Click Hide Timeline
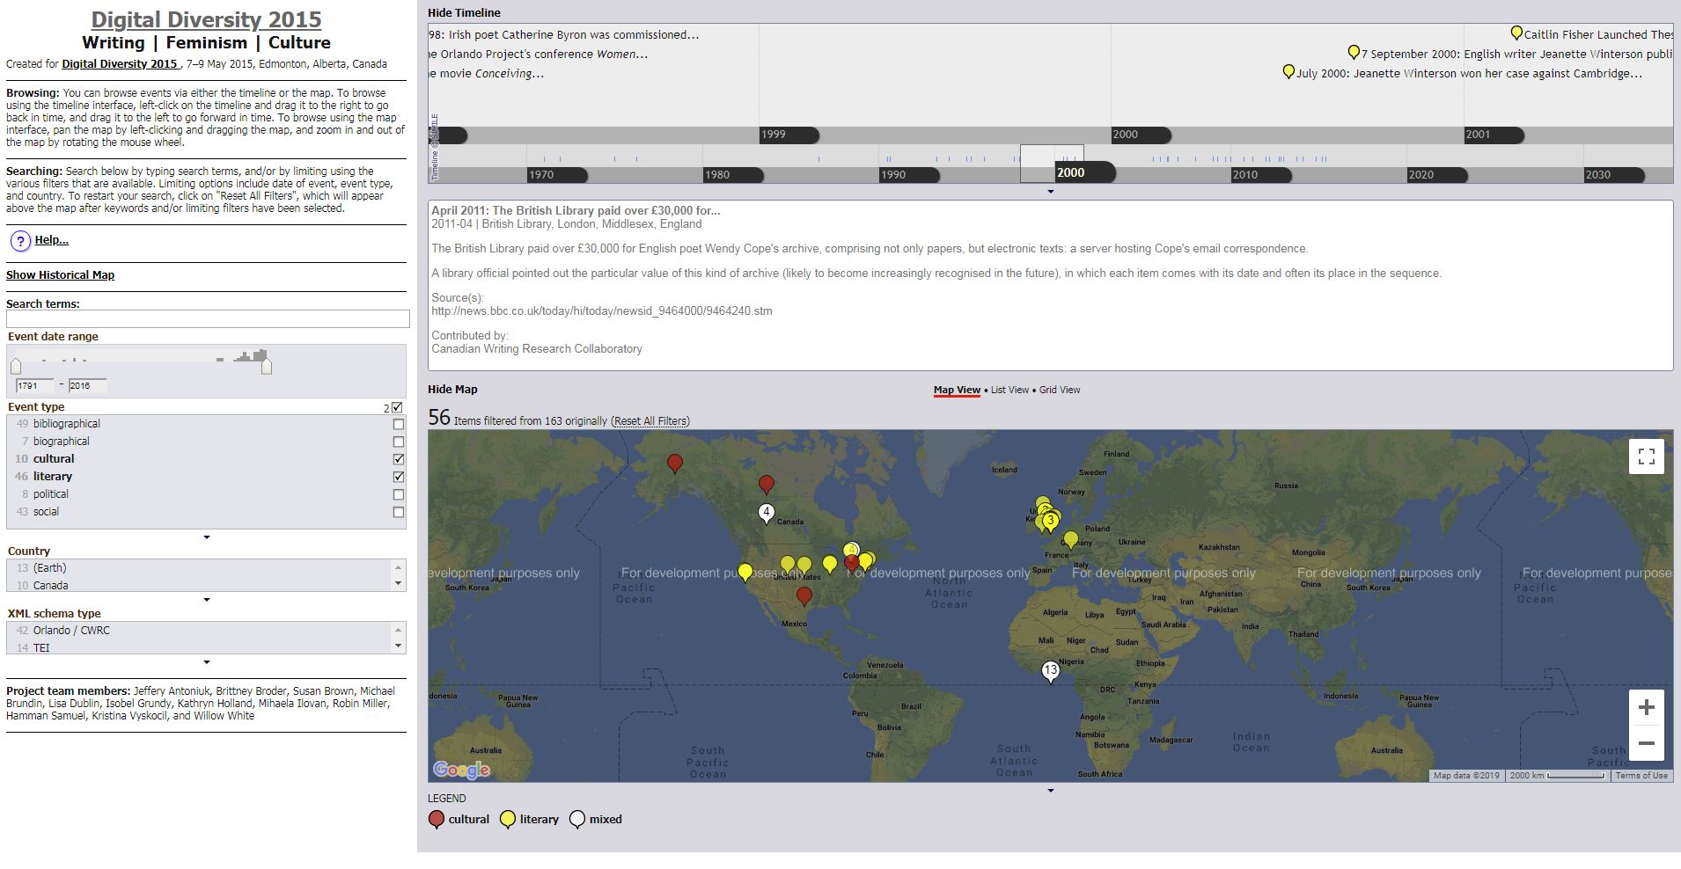Image resolution: width=1681 pixels, height=869 pixels. pyautogui.click(x=464, y=12)
